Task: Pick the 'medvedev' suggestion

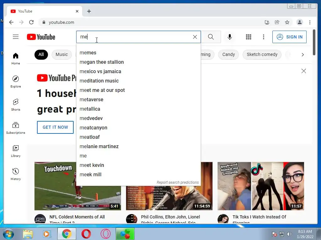Action: point(139,118)
